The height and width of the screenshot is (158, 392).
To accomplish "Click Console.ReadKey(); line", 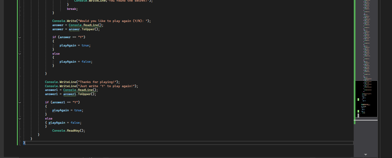I will [x=69, y=131].
